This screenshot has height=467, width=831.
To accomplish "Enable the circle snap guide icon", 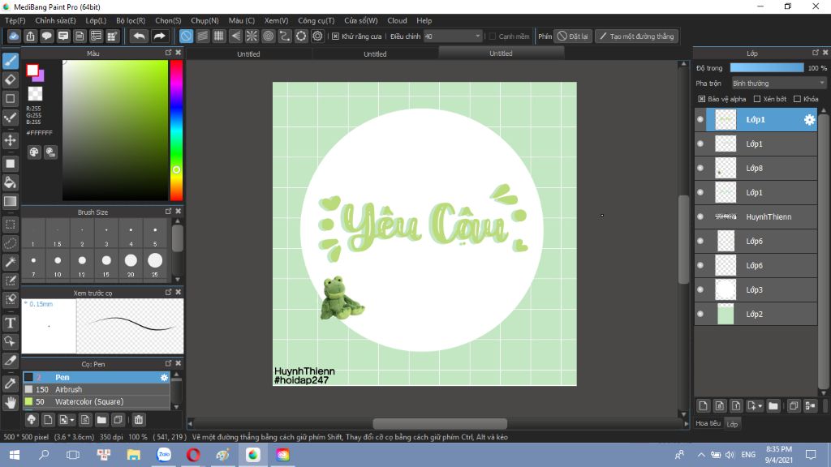I will click(268, 36).
